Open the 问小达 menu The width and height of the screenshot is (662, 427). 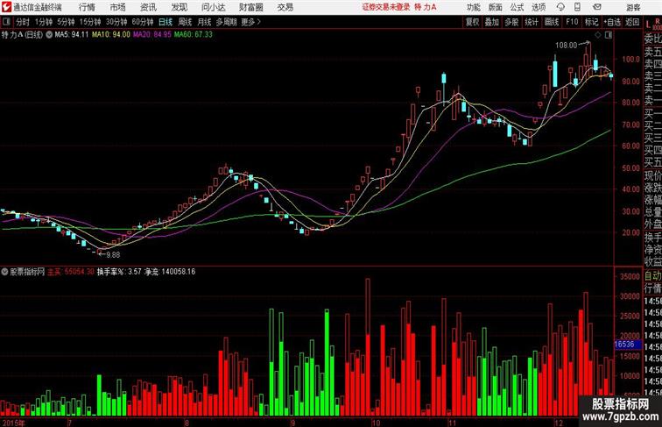(213, 7)
